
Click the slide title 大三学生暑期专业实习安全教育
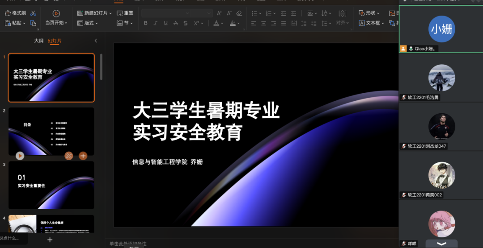(206, 122)
